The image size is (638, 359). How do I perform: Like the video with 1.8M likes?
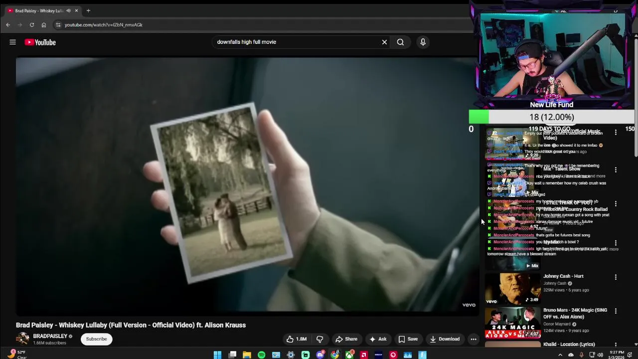[297, 339]
